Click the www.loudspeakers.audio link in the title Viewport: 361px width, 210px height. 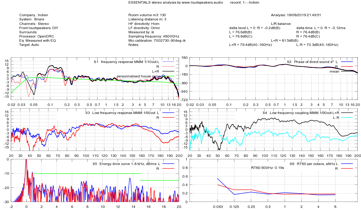click(200, 2)
